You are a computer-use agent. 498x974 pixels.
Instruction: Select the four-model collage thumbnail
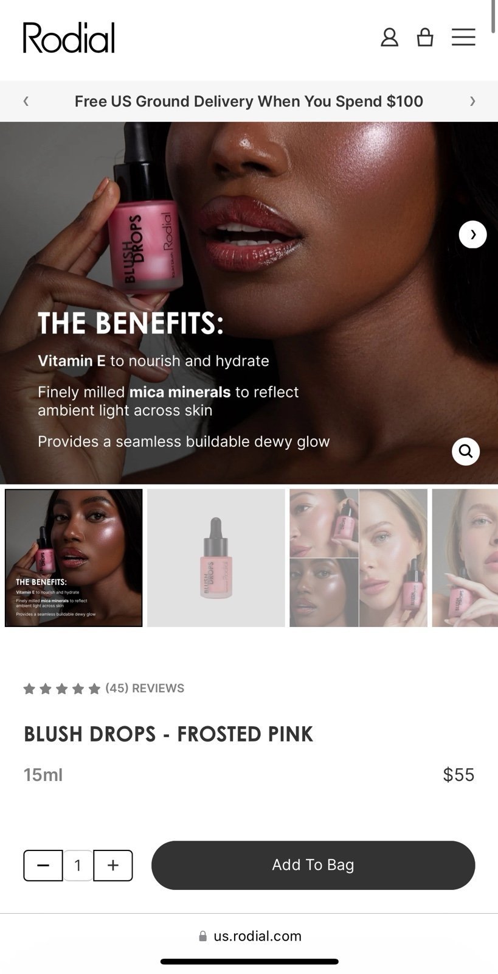click(x=358, y=558)
